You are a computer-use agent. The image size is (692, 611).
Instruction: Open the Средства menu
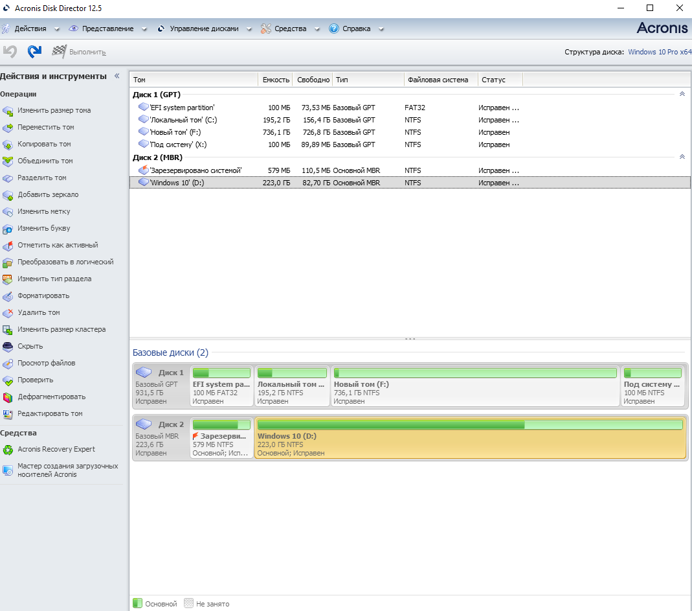[x=291, y=29]
